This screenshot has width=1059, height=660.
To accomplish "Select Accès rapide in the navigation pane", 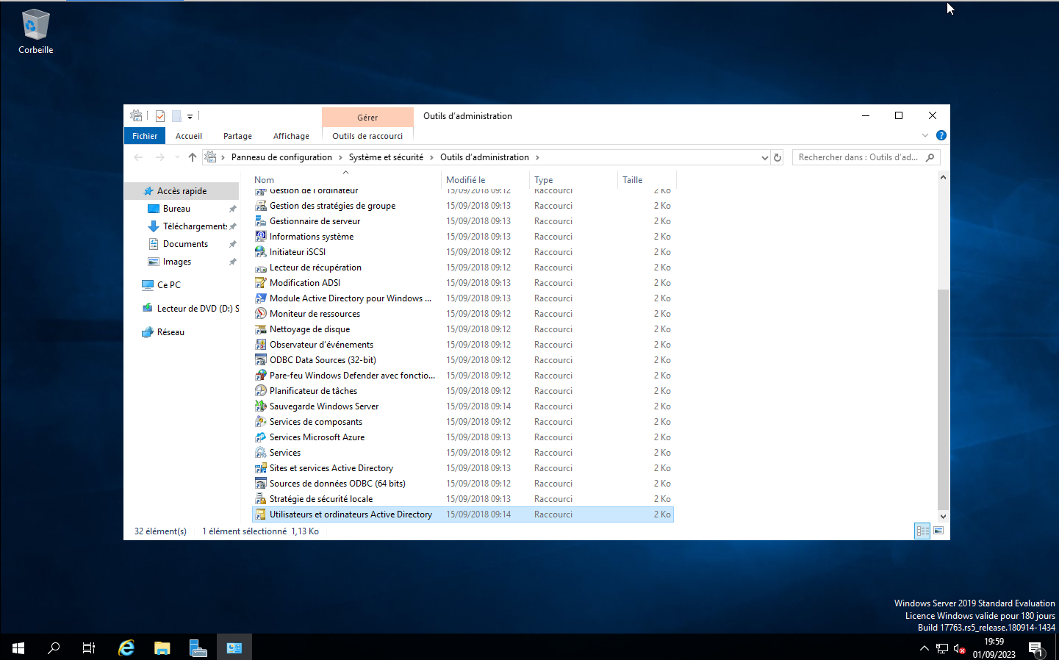I will (x=182, y=191).
